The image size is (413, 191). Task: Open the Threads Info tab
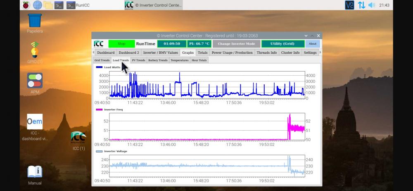267,53
